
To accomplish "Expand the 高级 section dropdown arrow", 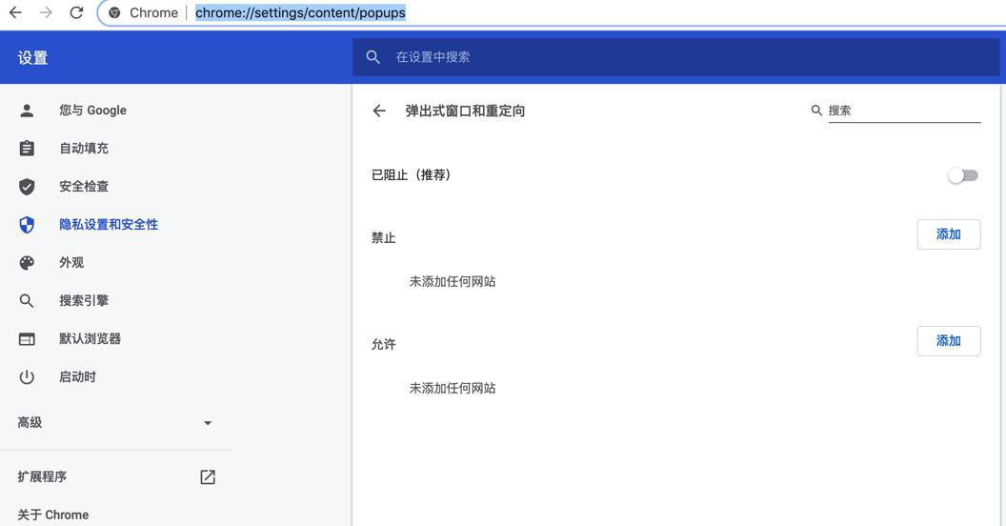I will click(208, 423).
